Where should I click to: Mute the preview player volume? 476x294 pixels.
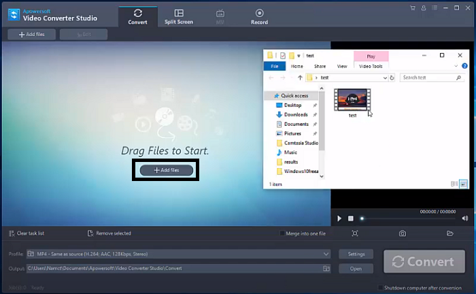464,218
